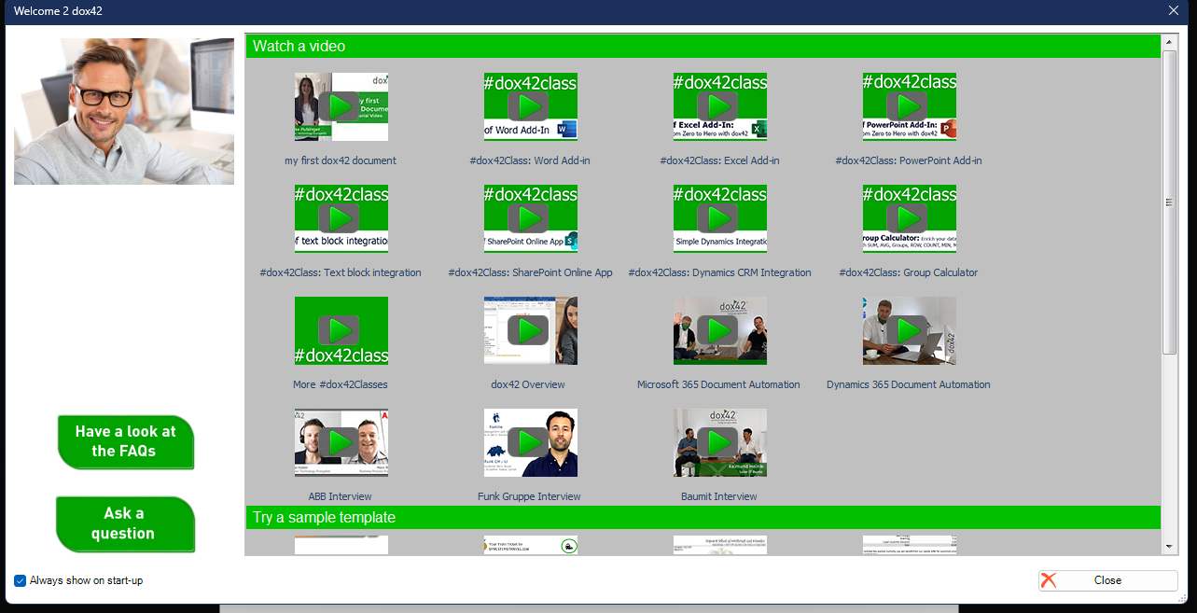Viewport: 1197px width, 613px height.
Task: Open the More #dox42Classes video thumbnail
Action: (341, 330)
